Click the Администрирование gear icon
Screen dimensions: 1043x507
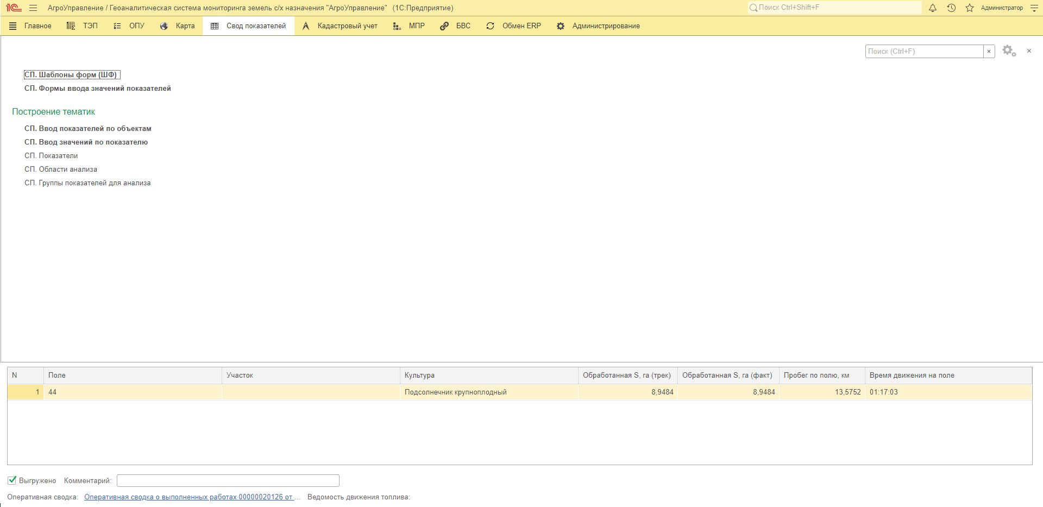[x=561, y=26]
